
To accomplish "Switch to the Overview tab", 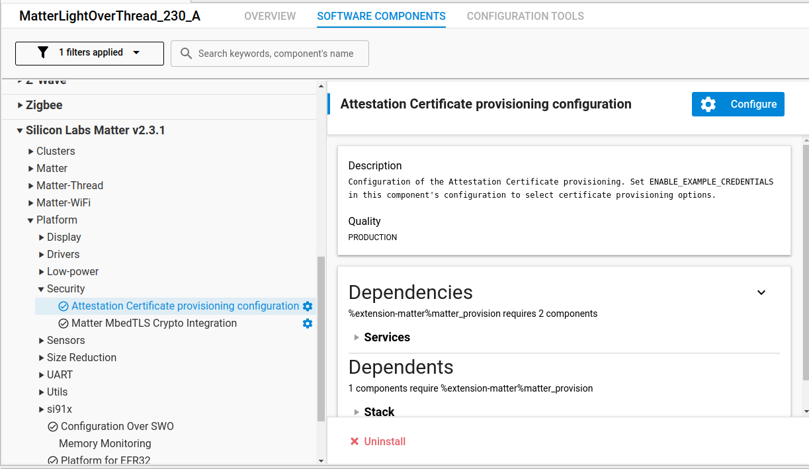I will pyautogui.click(x=270, y=16).
